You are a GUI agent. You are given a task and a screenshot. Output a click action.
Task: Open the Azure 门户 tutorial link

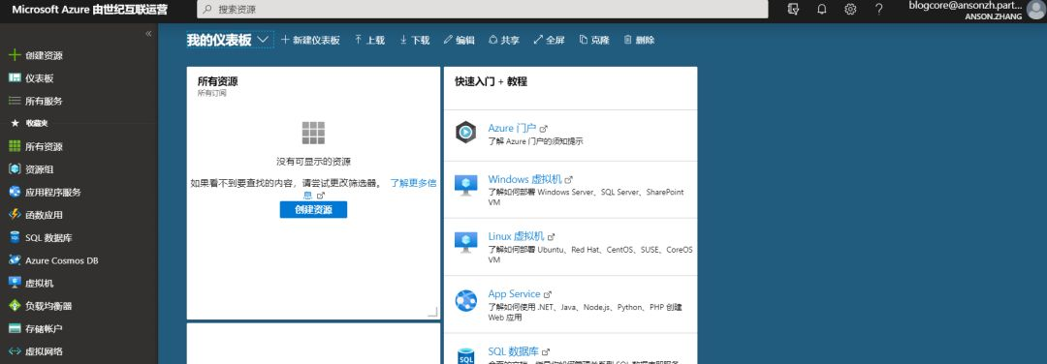coord(512,128)
